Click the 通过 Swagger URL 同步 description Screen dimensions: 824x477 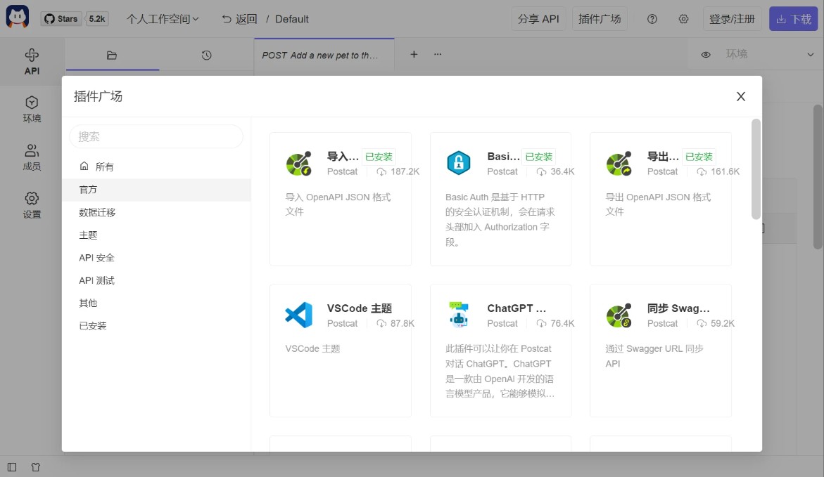coord(654,355)
